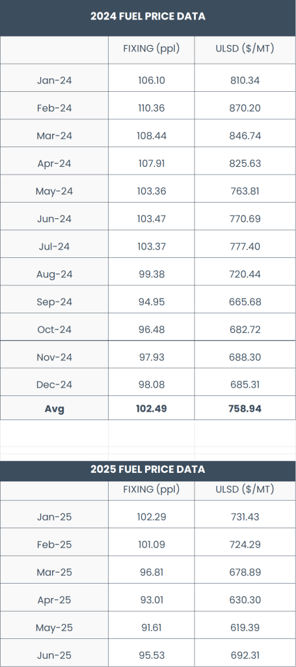Click the Avg fixing value 102.49
296x667 pixels.
[152, 408]
